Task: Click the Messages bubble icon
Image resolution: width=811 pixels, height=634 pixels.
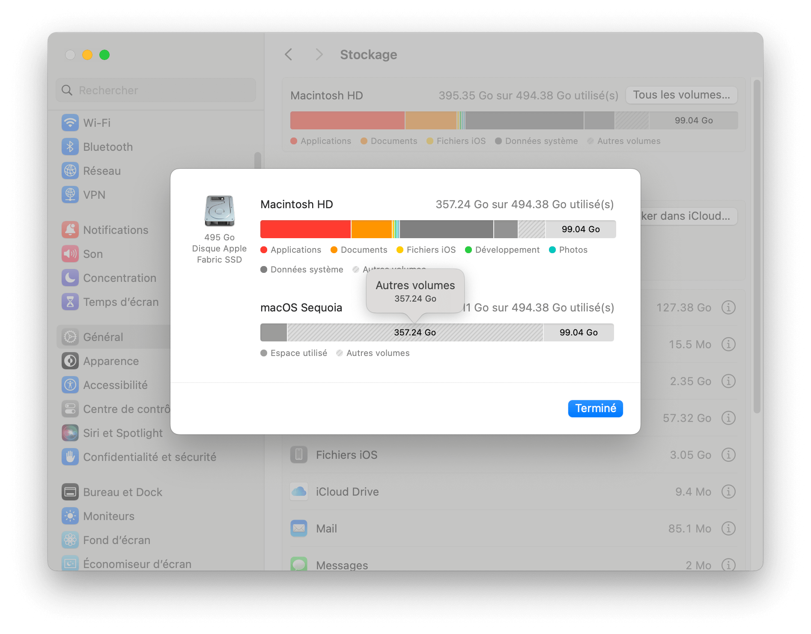Action: click(299, 564)
